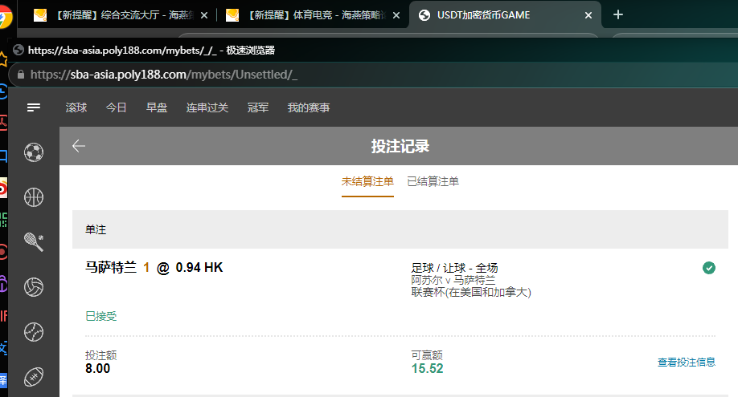Open the 滚球 menu item

76,108
